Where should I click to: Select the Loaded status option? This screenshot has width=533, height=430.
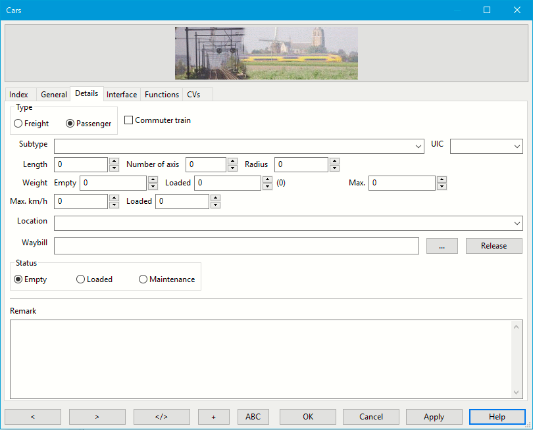click(81, 279)
